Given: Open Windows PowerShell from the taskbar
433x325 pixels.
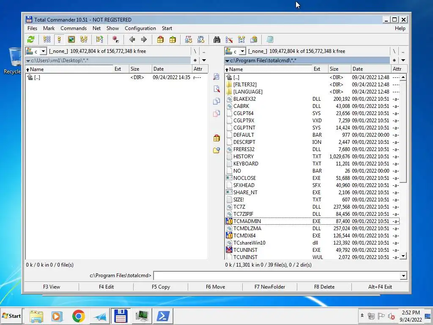Looking at the screenshot, I should pos(163,316).
